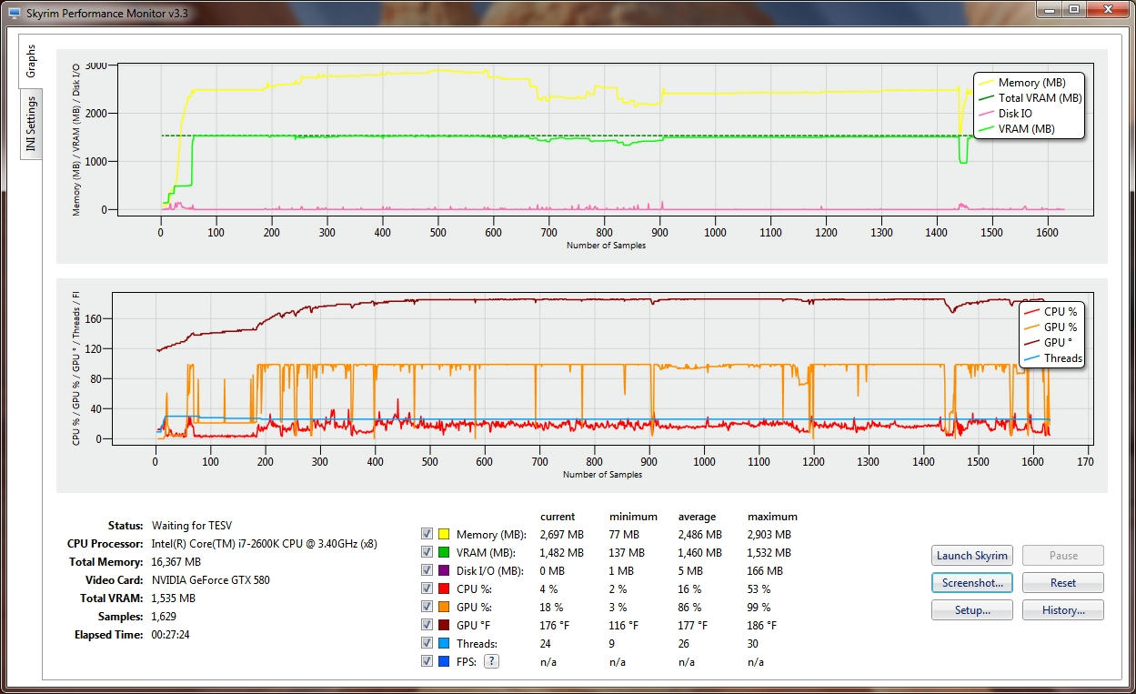Select the Graphs tab
Screen dimensions: 1136x694
31,61
